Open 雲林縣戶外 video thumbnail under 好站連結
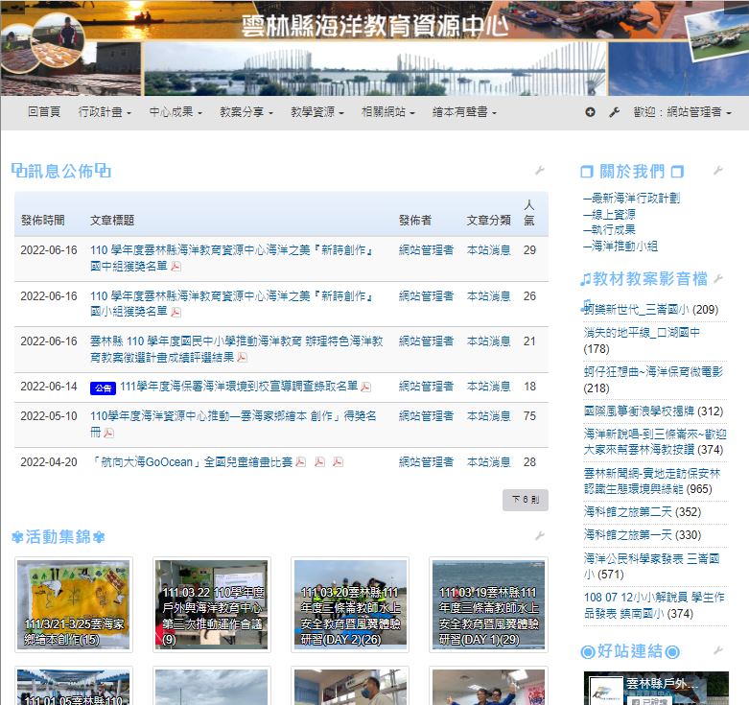This screenshot has width=749, height=705. coord(656,688)
